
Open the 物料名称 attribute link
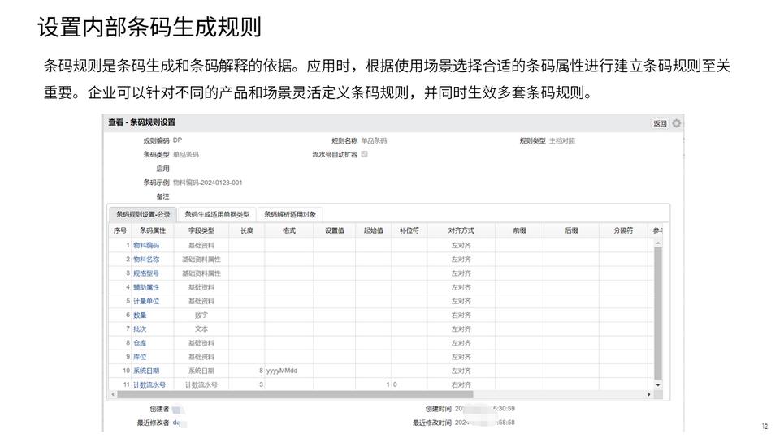click(146, 259)
